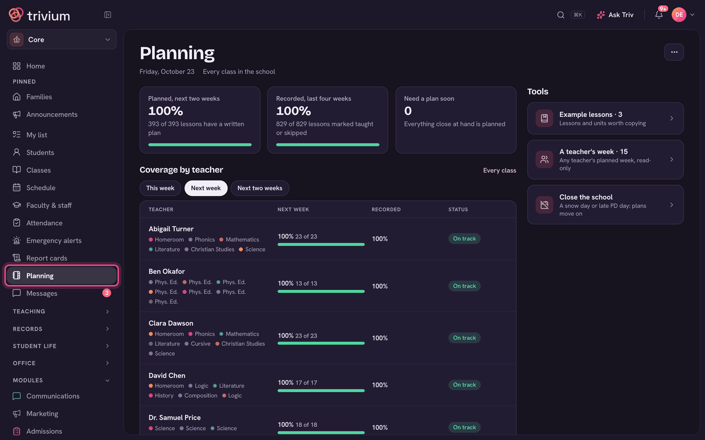The image size is (705, 440).
Task: Open the page more options button
Action: pos(674,52)
